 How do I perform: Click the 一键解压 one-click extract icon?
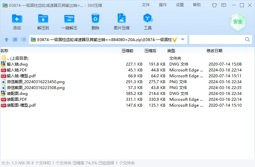coord(69,19)
